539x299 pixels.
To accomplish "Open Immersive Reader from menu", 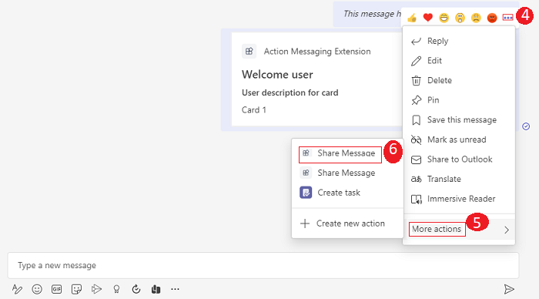I will (x=459, y=199).
